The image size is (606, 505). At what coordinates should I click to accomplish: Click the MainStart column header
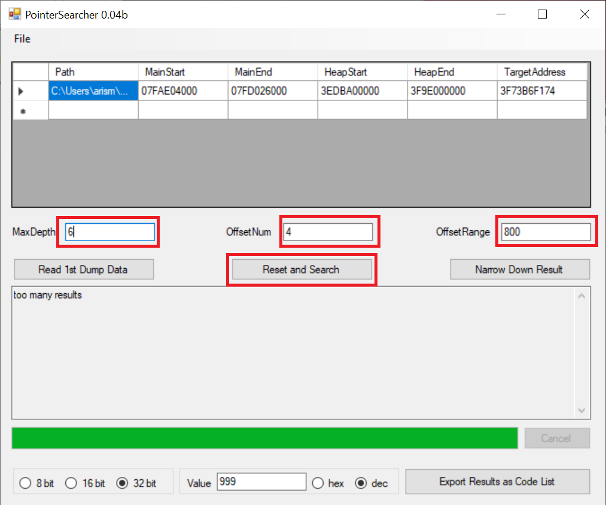183,72
